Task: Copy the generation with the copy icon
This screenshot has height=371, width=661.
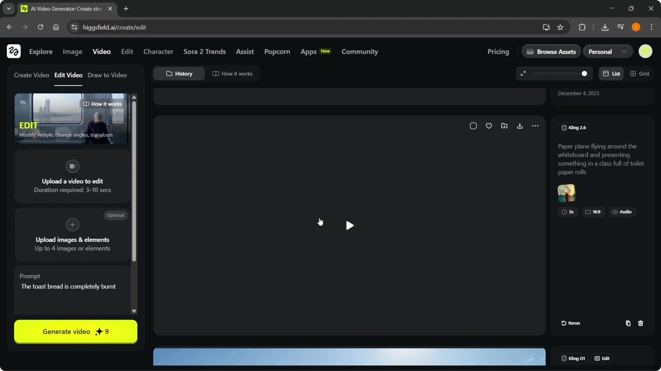Action: pos(628,323)
